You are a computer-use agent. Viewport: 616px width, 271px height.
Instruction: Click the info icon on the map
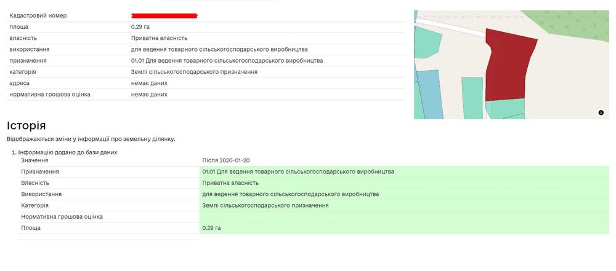click(601, 112)
